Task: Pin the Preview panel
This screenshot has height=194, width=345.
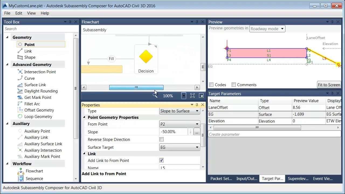Action: pyautogui.click(x=332, y=22)
